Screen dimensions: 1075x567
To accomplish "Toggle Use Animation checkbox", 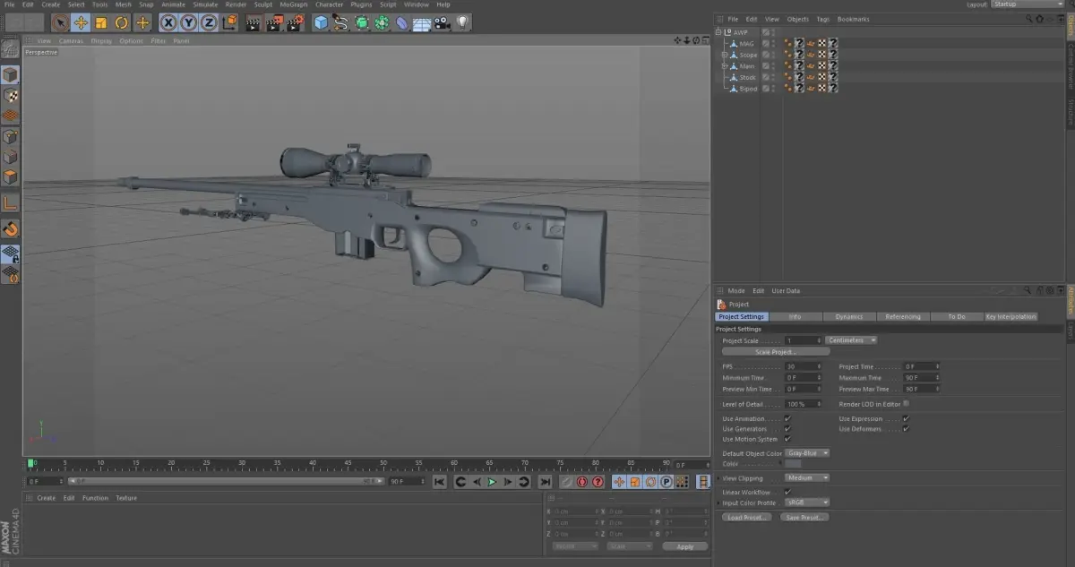I will click(x=787, y=418).
